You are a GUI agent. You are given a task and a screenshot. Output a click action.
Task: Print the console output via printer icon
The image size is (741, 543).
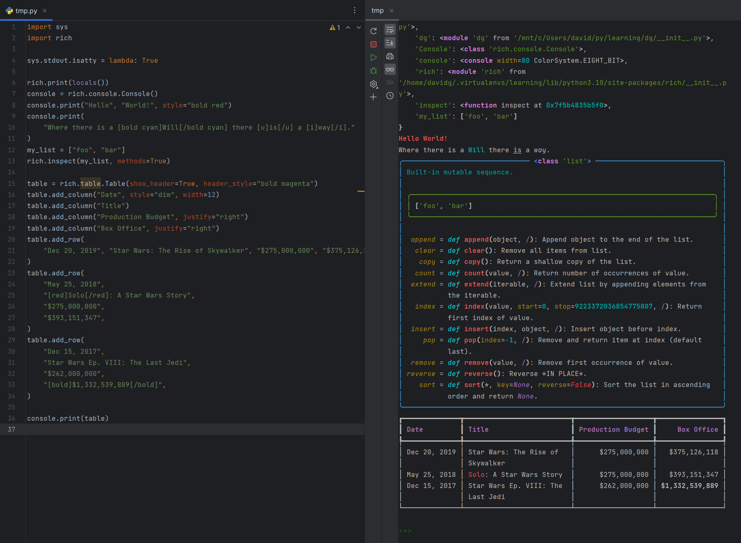390,56
